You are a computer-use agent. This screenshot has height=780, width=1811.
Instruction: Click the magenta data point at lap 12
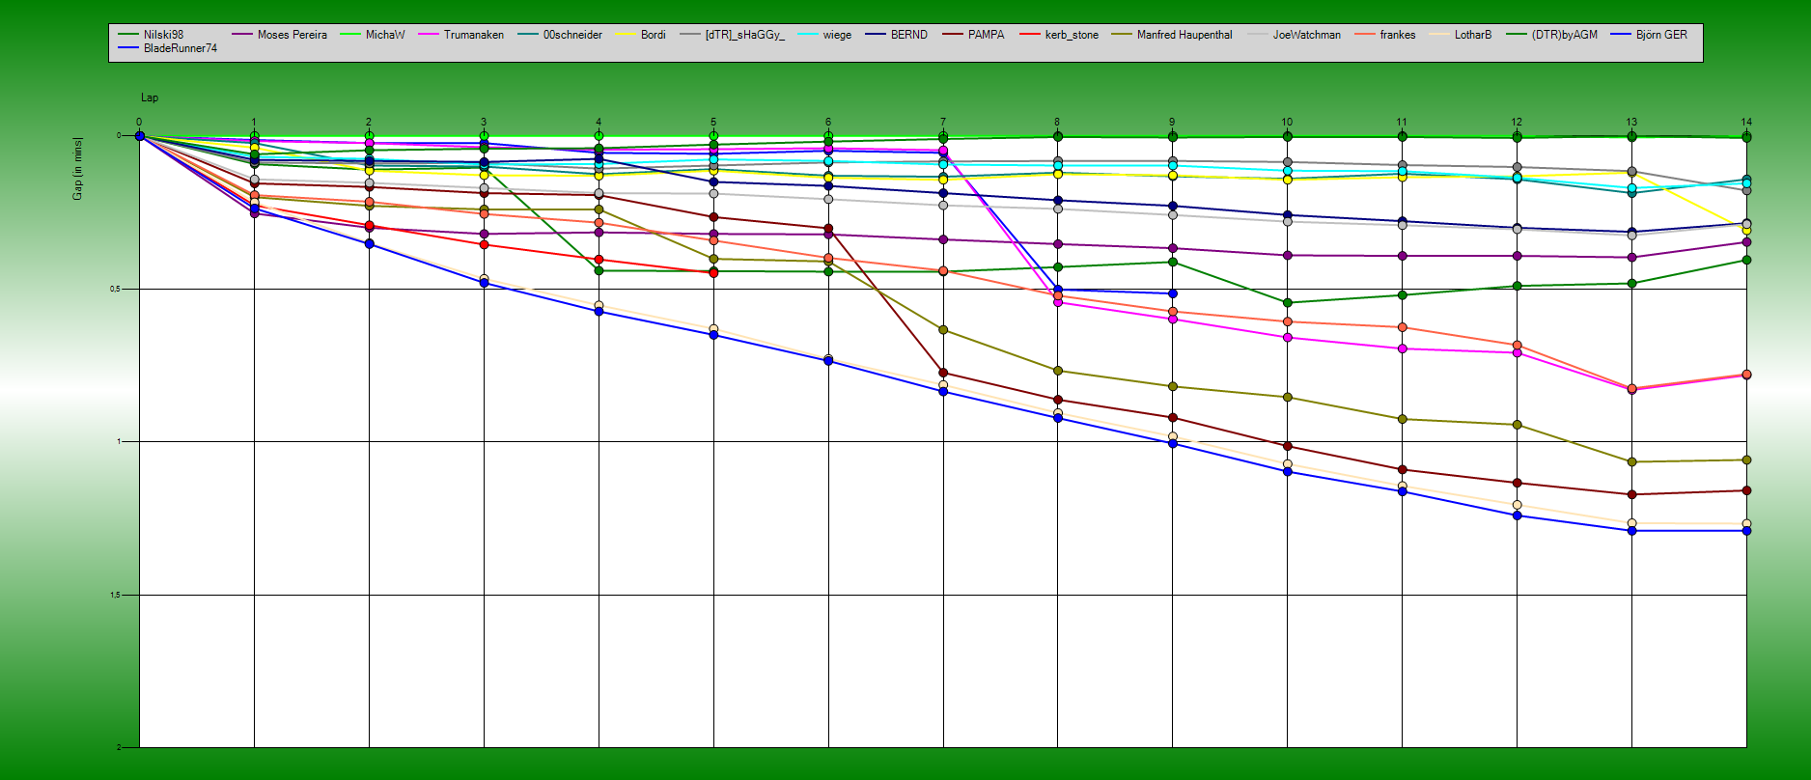coord(1517,353)
